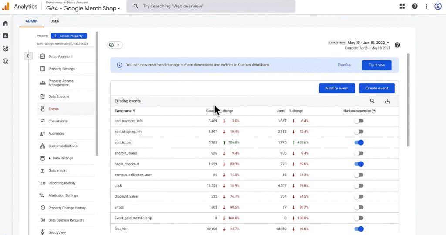The height and width of the screenshot is (235, 446).
Task: Click the admin column vertical scrollbar
Action: pyautogui.click(x=97, y=94)
